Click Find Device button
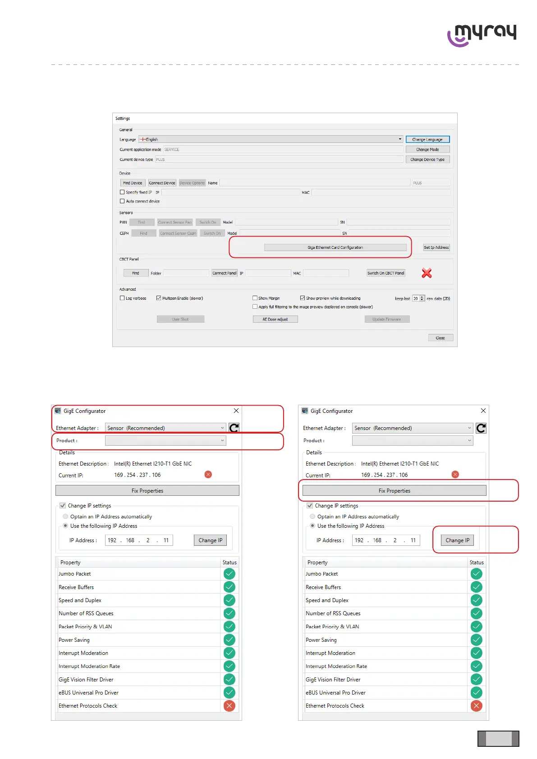537x759 pixels. [133, 183]
